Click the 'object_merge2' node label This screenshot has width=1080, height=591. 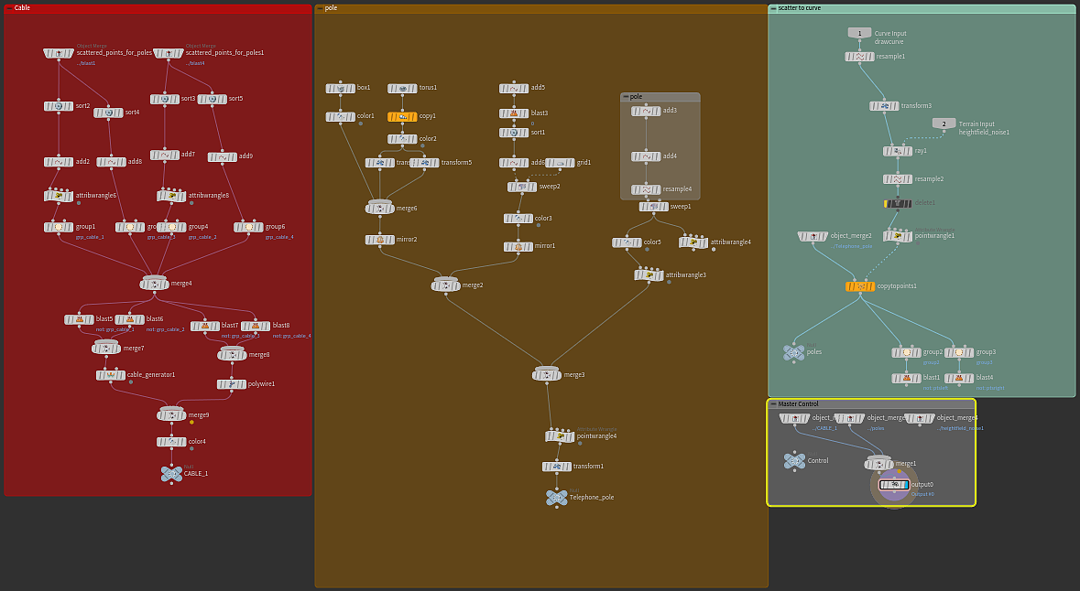851,236
